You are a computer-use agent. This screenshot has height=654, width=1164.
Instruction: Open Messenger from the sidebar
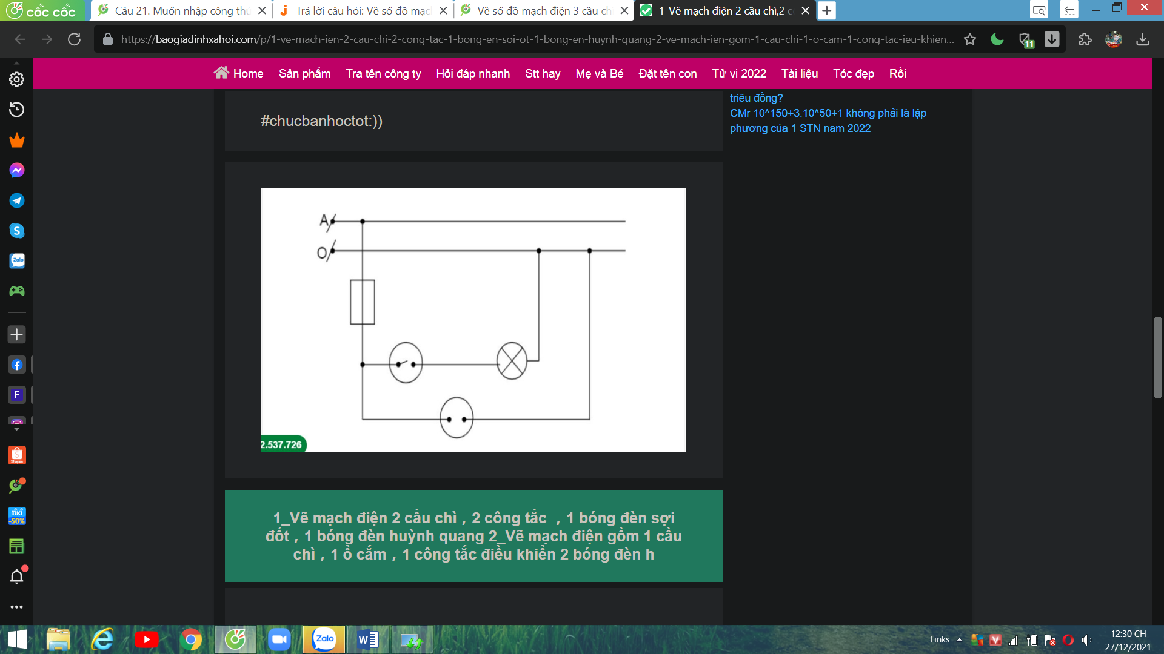click(x=17, y=170)
